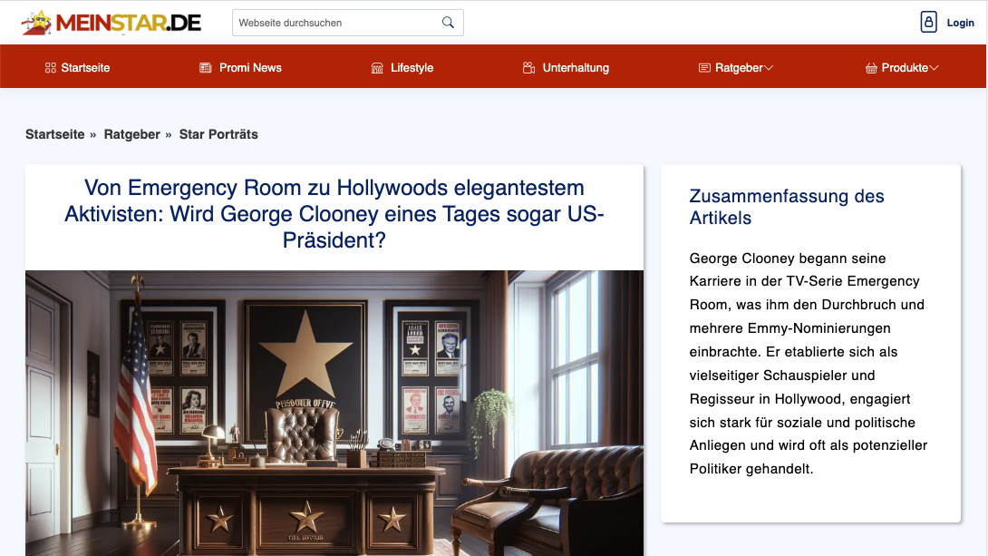Viewport: 988px width, 556px height.
Task: Focus the 'Webseite durchsuchen' search field
Action: click(x=335, y=23)
